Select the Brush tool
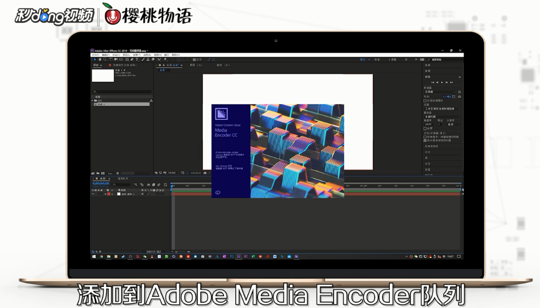Viewport: 540px width, 308px height. coord(143,60)
